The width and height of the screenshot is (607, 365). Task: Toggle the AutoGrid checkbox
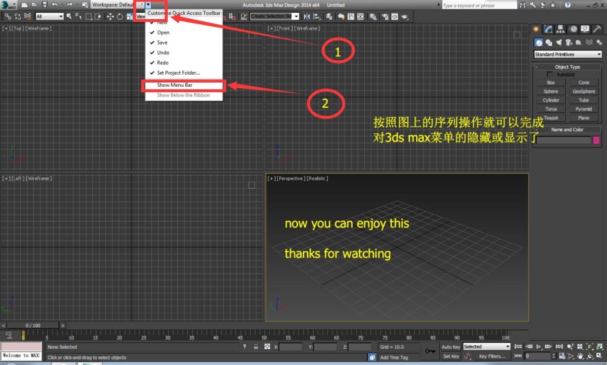pos(549,74)
